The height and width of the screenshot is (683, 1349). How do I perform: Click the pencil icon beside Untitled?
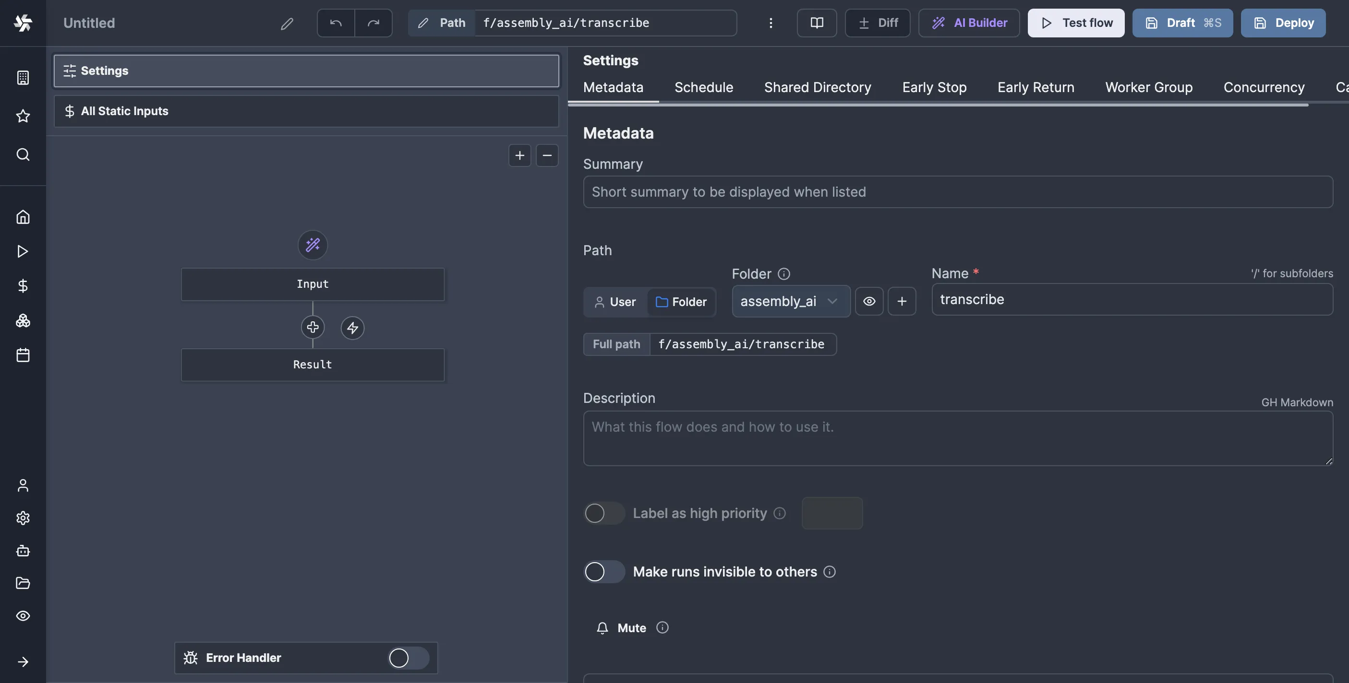(x=287, y=24)
